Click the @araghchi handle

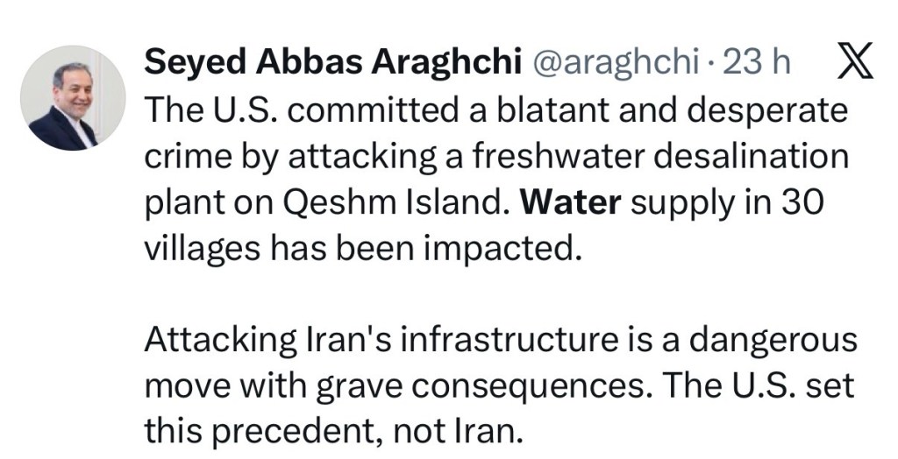616,62
